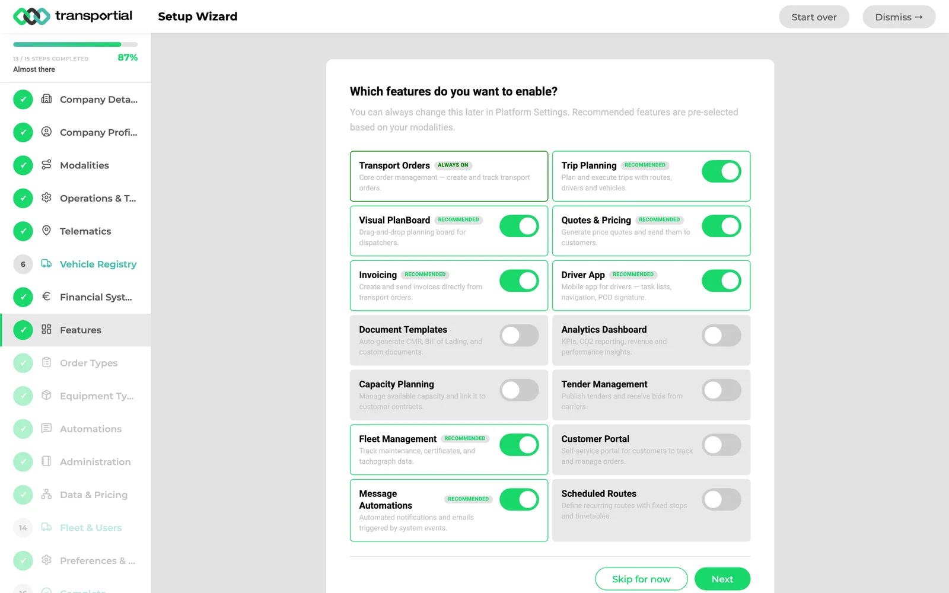Click the Operations gear icon

46,197
